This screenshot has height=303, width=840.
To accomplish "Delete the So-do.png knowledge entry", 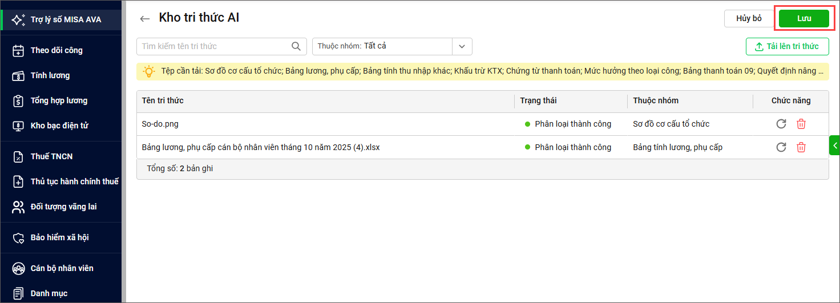I will (x=801, y=124).
